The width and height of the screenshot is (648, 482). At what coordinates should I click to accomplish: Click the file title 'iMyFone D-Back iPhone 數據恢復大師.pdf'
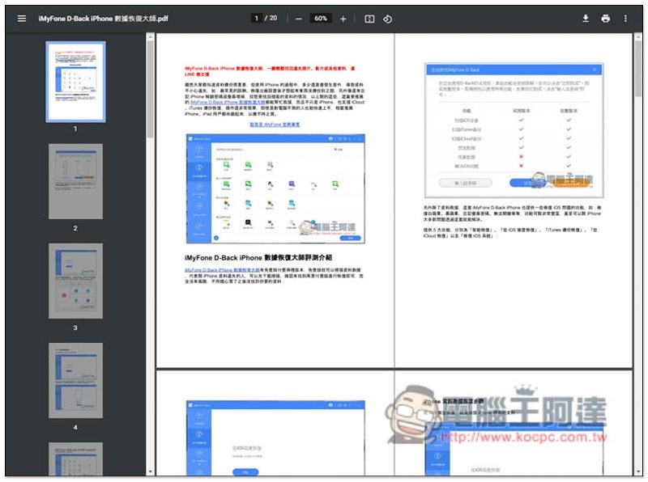click(104, 19)
